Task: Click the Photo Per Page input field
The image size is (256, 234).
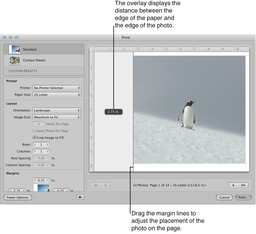Action: pyautogui.click(x=38, y=124)
